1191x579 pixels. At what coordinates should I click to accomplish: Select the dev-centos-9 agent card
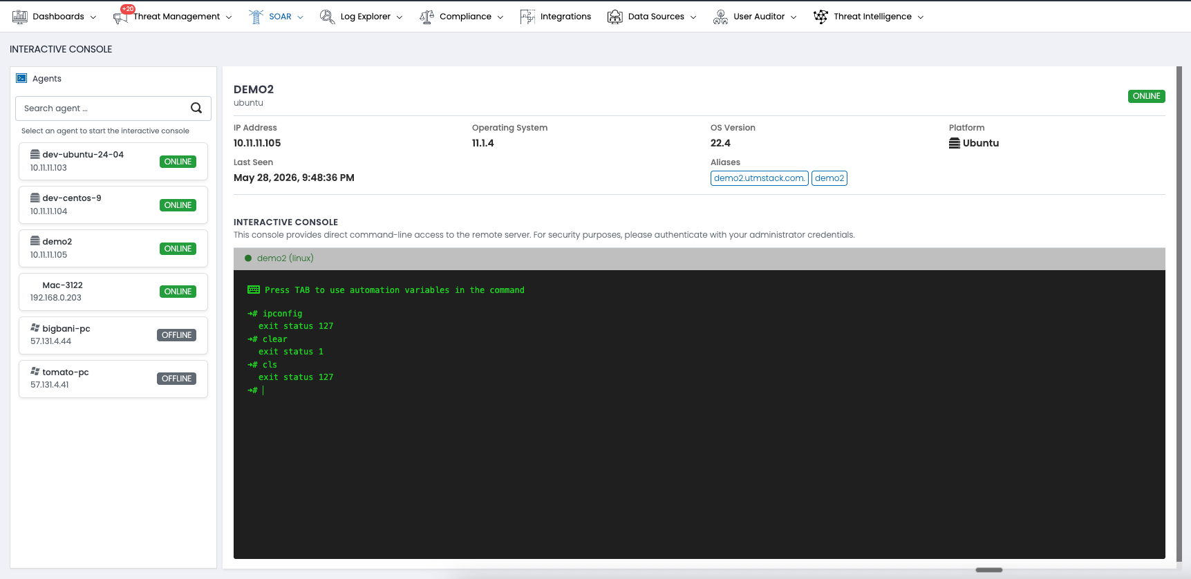point(113,205)
